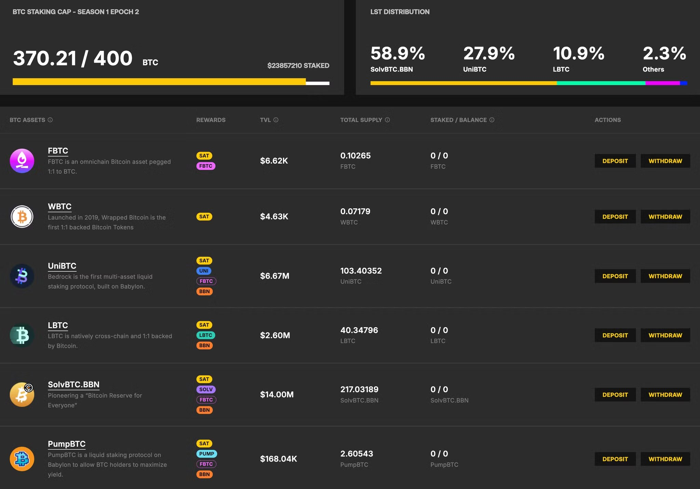Open the PumpBTC asset name link
Viewport: 700px width, 489px height.
pyautogui.click(x=67, y=444)
